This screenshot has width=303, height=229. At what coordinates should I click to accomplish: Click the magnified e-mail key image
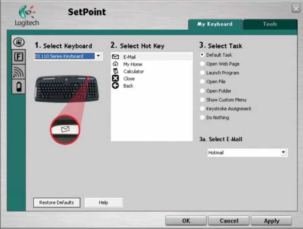point(65,130)
